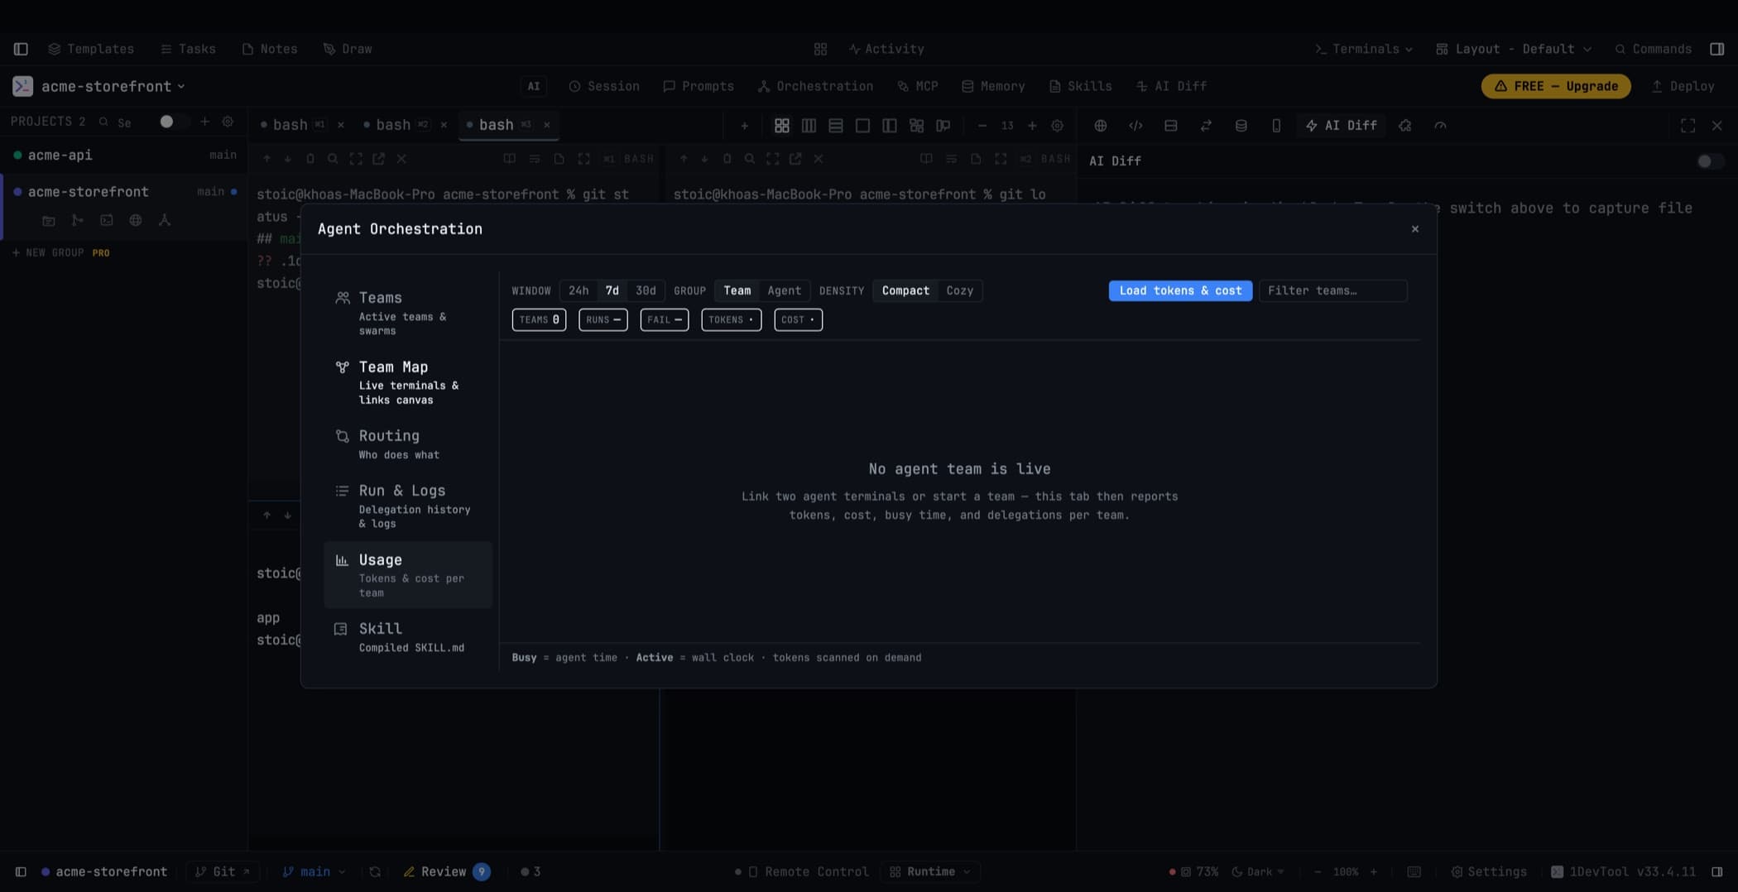Toggle the AI Diff capture switch
The height and width of the screenshot is (892, 1738).
pyautogui.click(x=1710, y=161)
